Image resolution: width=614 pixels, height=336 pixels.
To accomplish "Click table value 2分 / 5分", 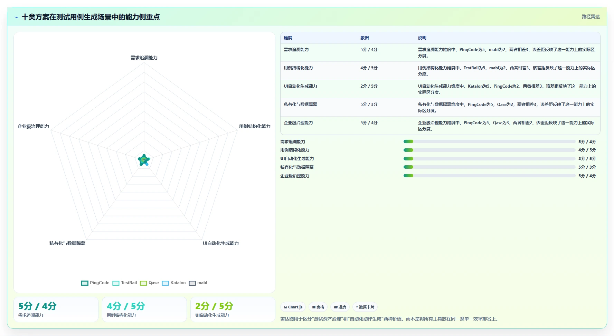I will click(369, 86).
